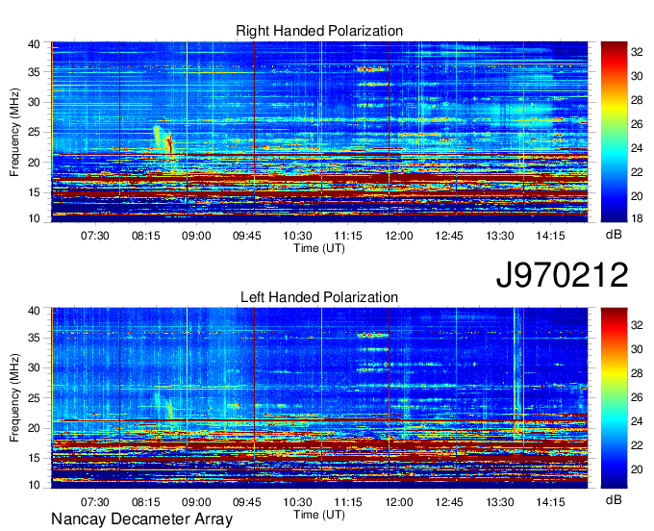The image size is (654, 531).
Task: Click 30 MHz tick on right-handed plot
Action: point(34,102)
